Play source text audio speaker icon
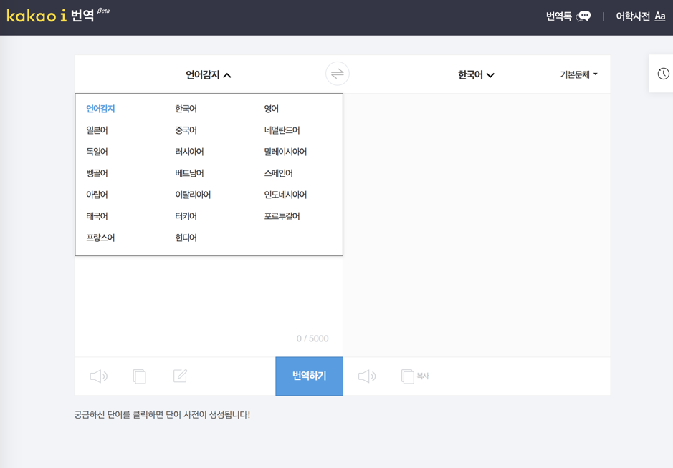673x468 pixels. [x=98, y=376]
